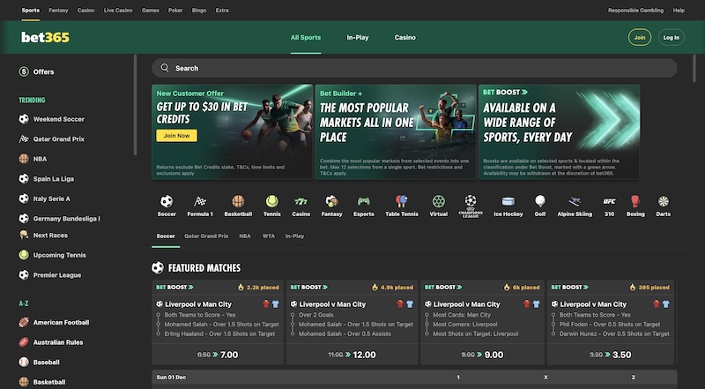Open the Bet Boost promo banner
Viewport: 705px width, 389px height.
(559, 132)
